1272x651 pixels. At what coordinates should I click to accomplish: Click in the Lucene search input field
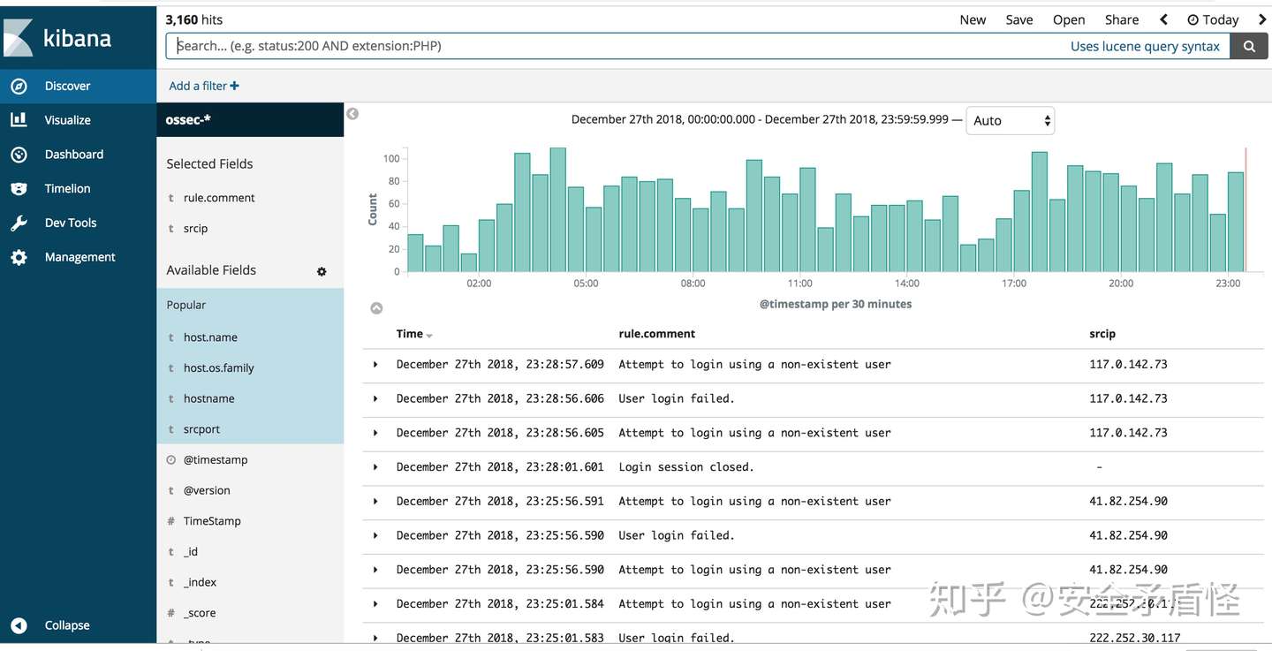(618, 47)
